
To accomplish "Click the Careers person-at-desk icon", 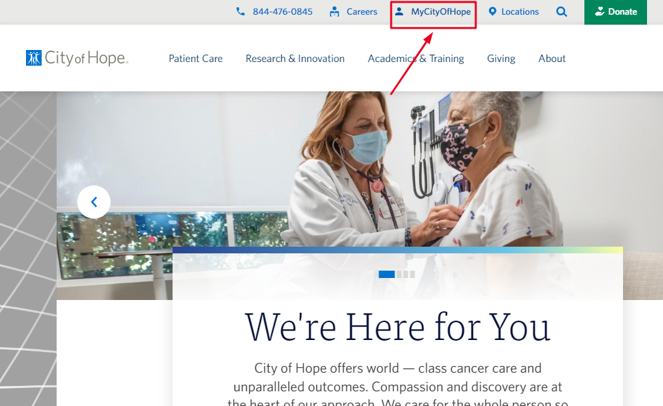I will tap(334, 11).
